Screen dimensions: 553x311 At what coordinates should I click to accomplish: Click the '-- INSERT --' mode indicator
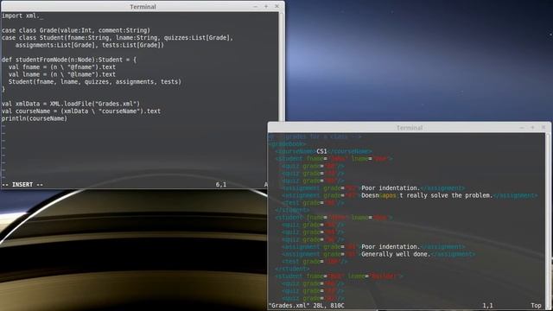22,184
